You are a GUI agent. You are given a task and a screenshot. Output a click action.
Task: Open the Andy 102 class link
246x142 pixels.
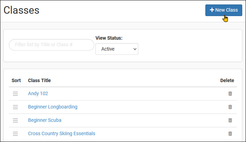tap(38, 93)
